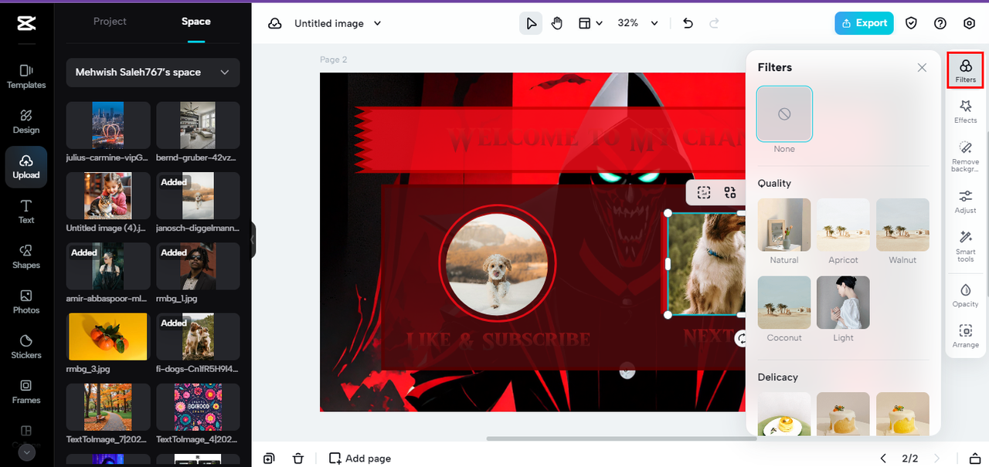This screenshot has height=467, width=989.
Task: Expand Mehwish Saleh767's space dropdown
Action: tap(153, 73)
